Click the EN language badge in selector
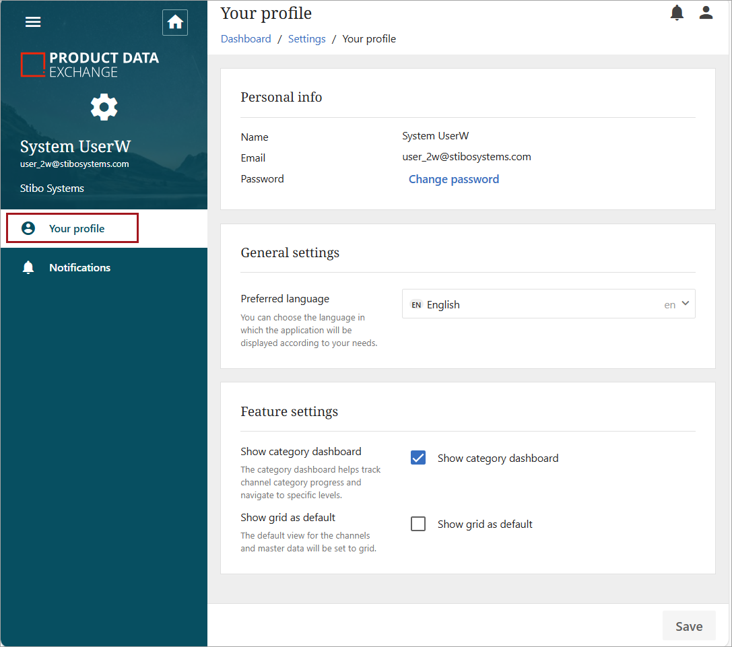The height and width of the screenshot is (647, 732). [416, 304]
